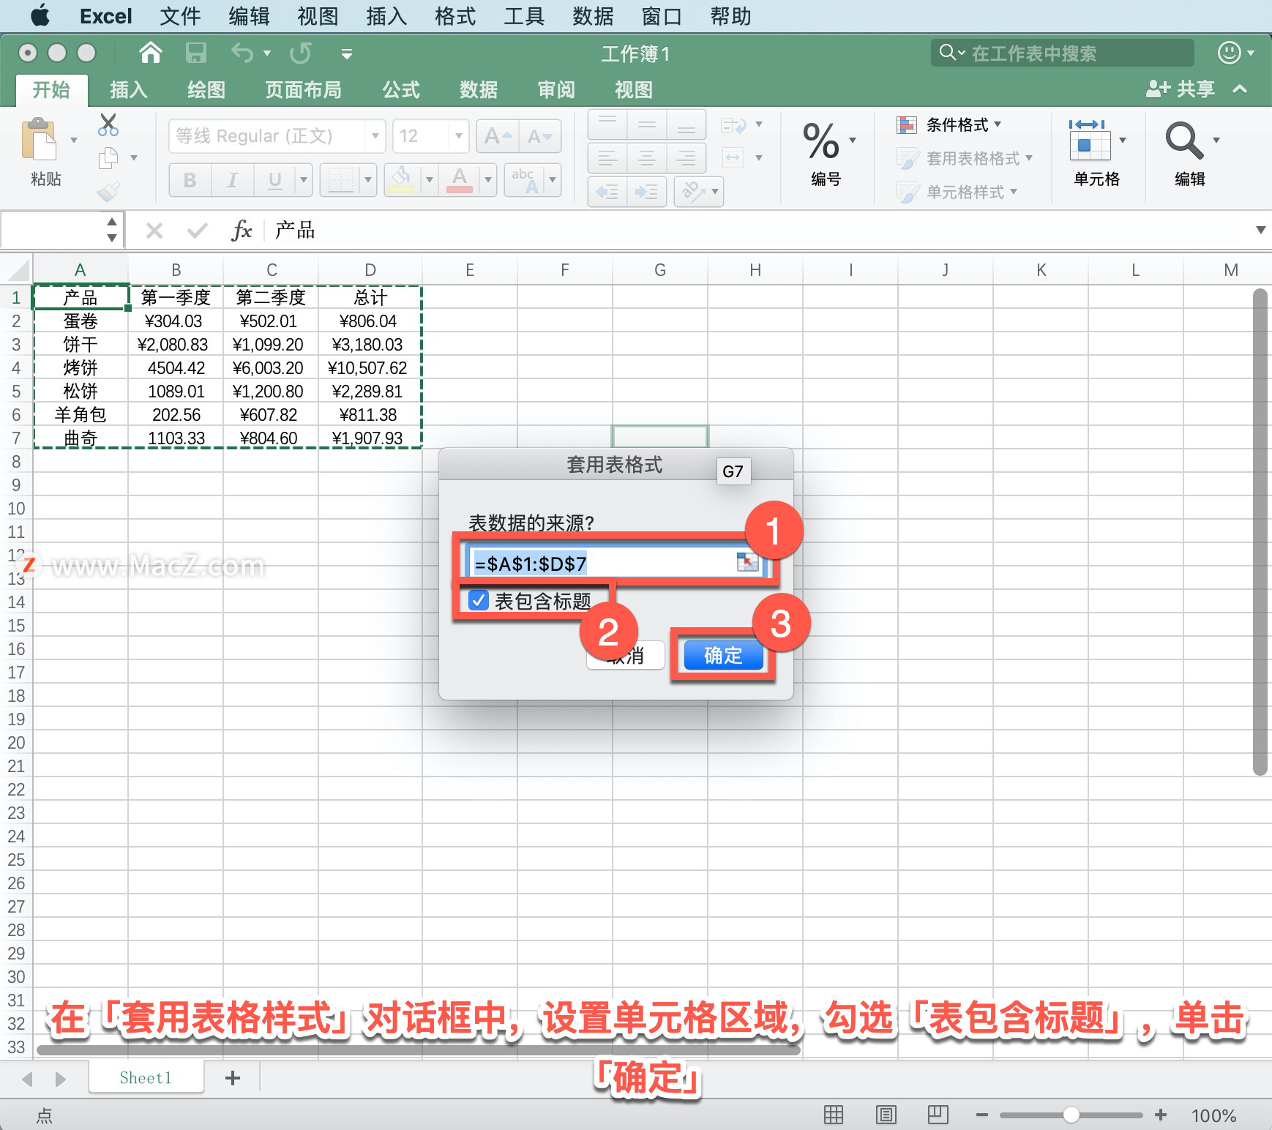This screenshot has height=1130, width=1272.
Task: Click the zoom in plus button
Action: pyautogui.click(x=1161, y=1115)
